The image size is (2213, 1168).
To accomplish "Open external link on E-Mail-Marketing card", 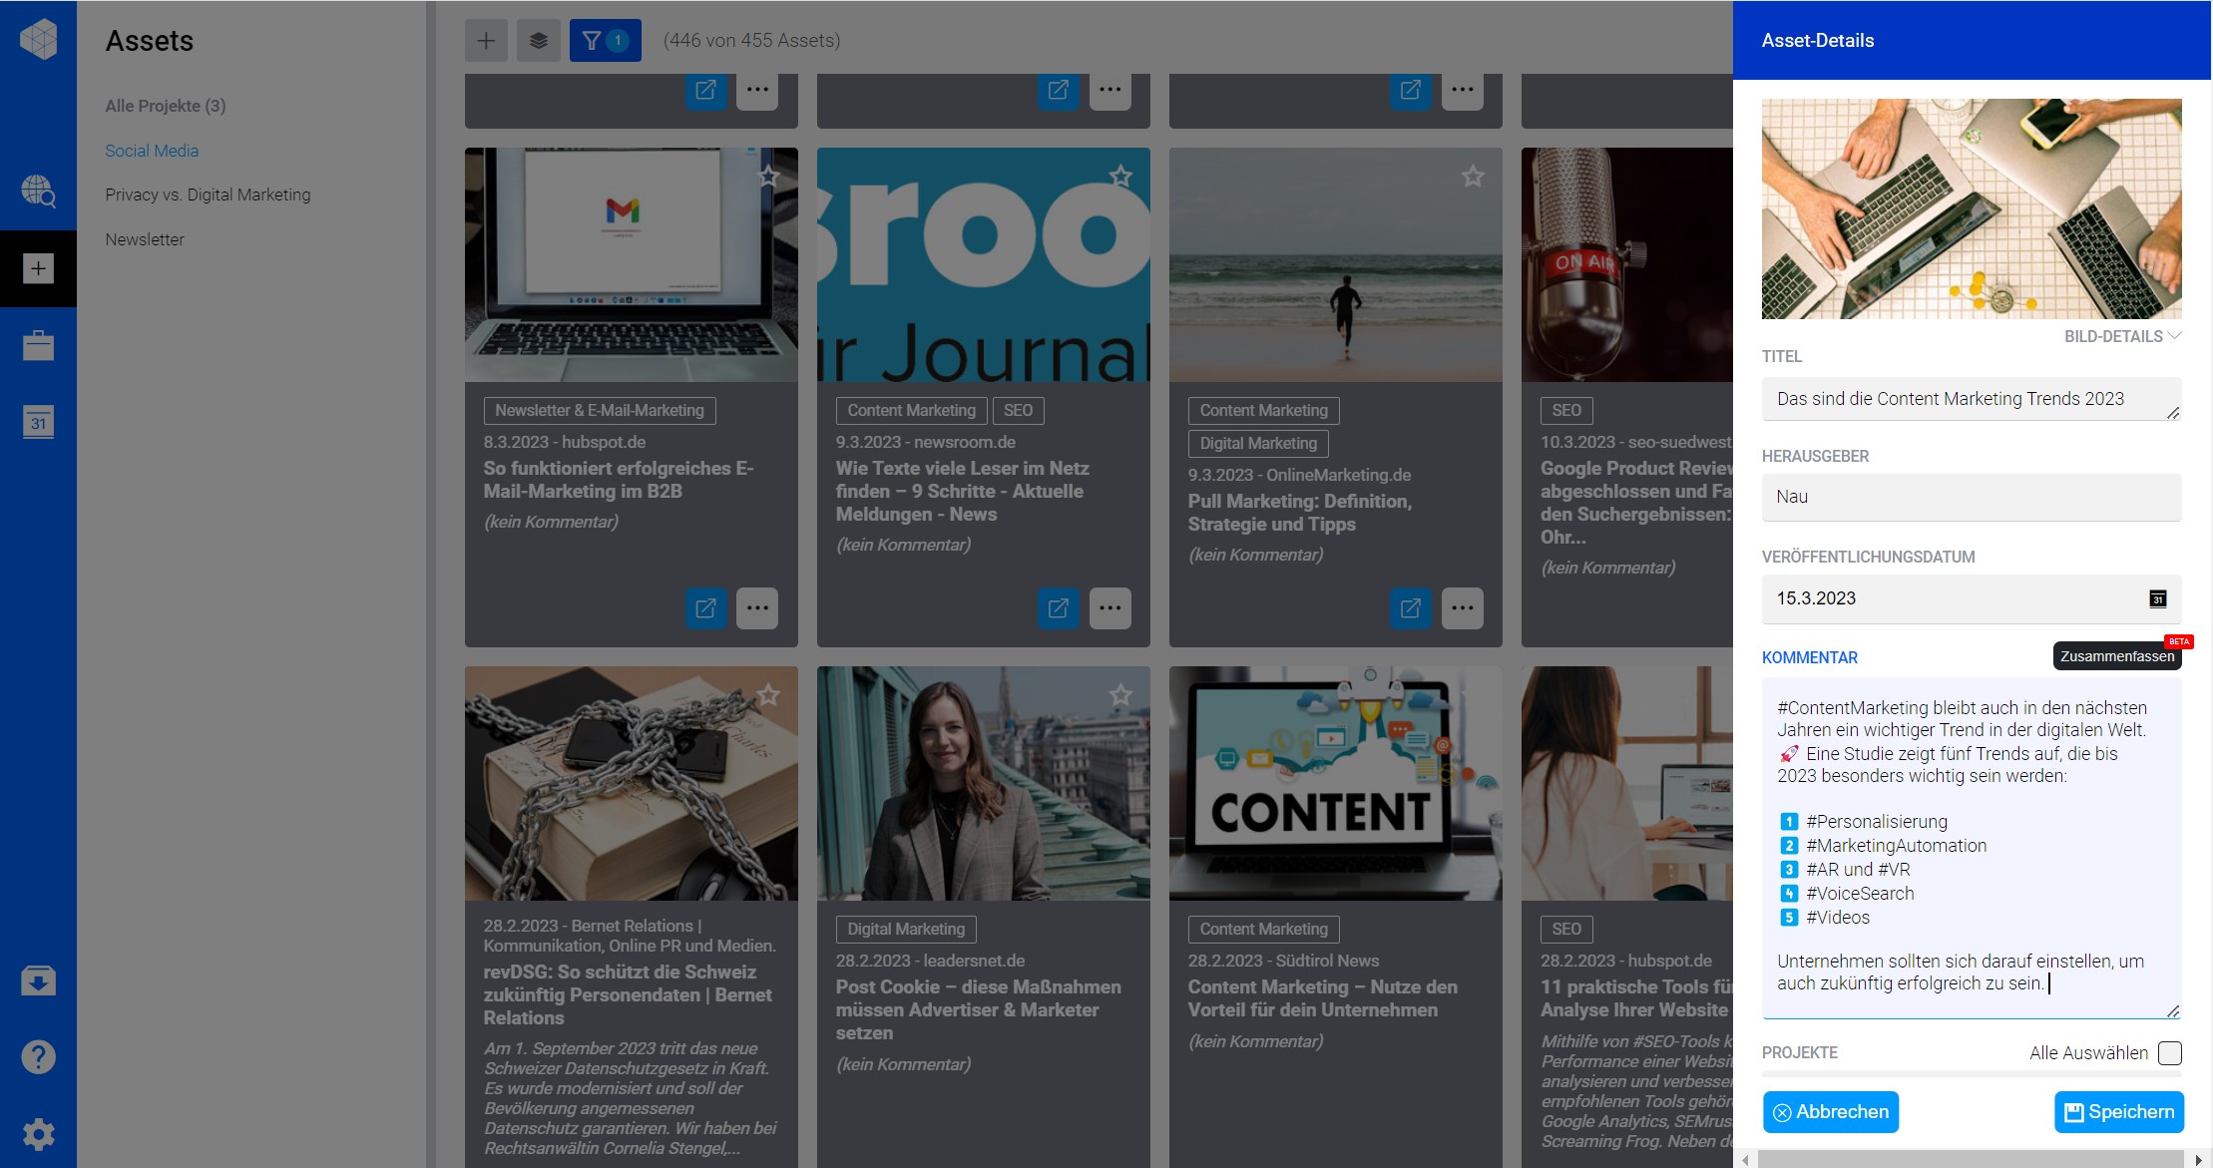I will (706, 607).
